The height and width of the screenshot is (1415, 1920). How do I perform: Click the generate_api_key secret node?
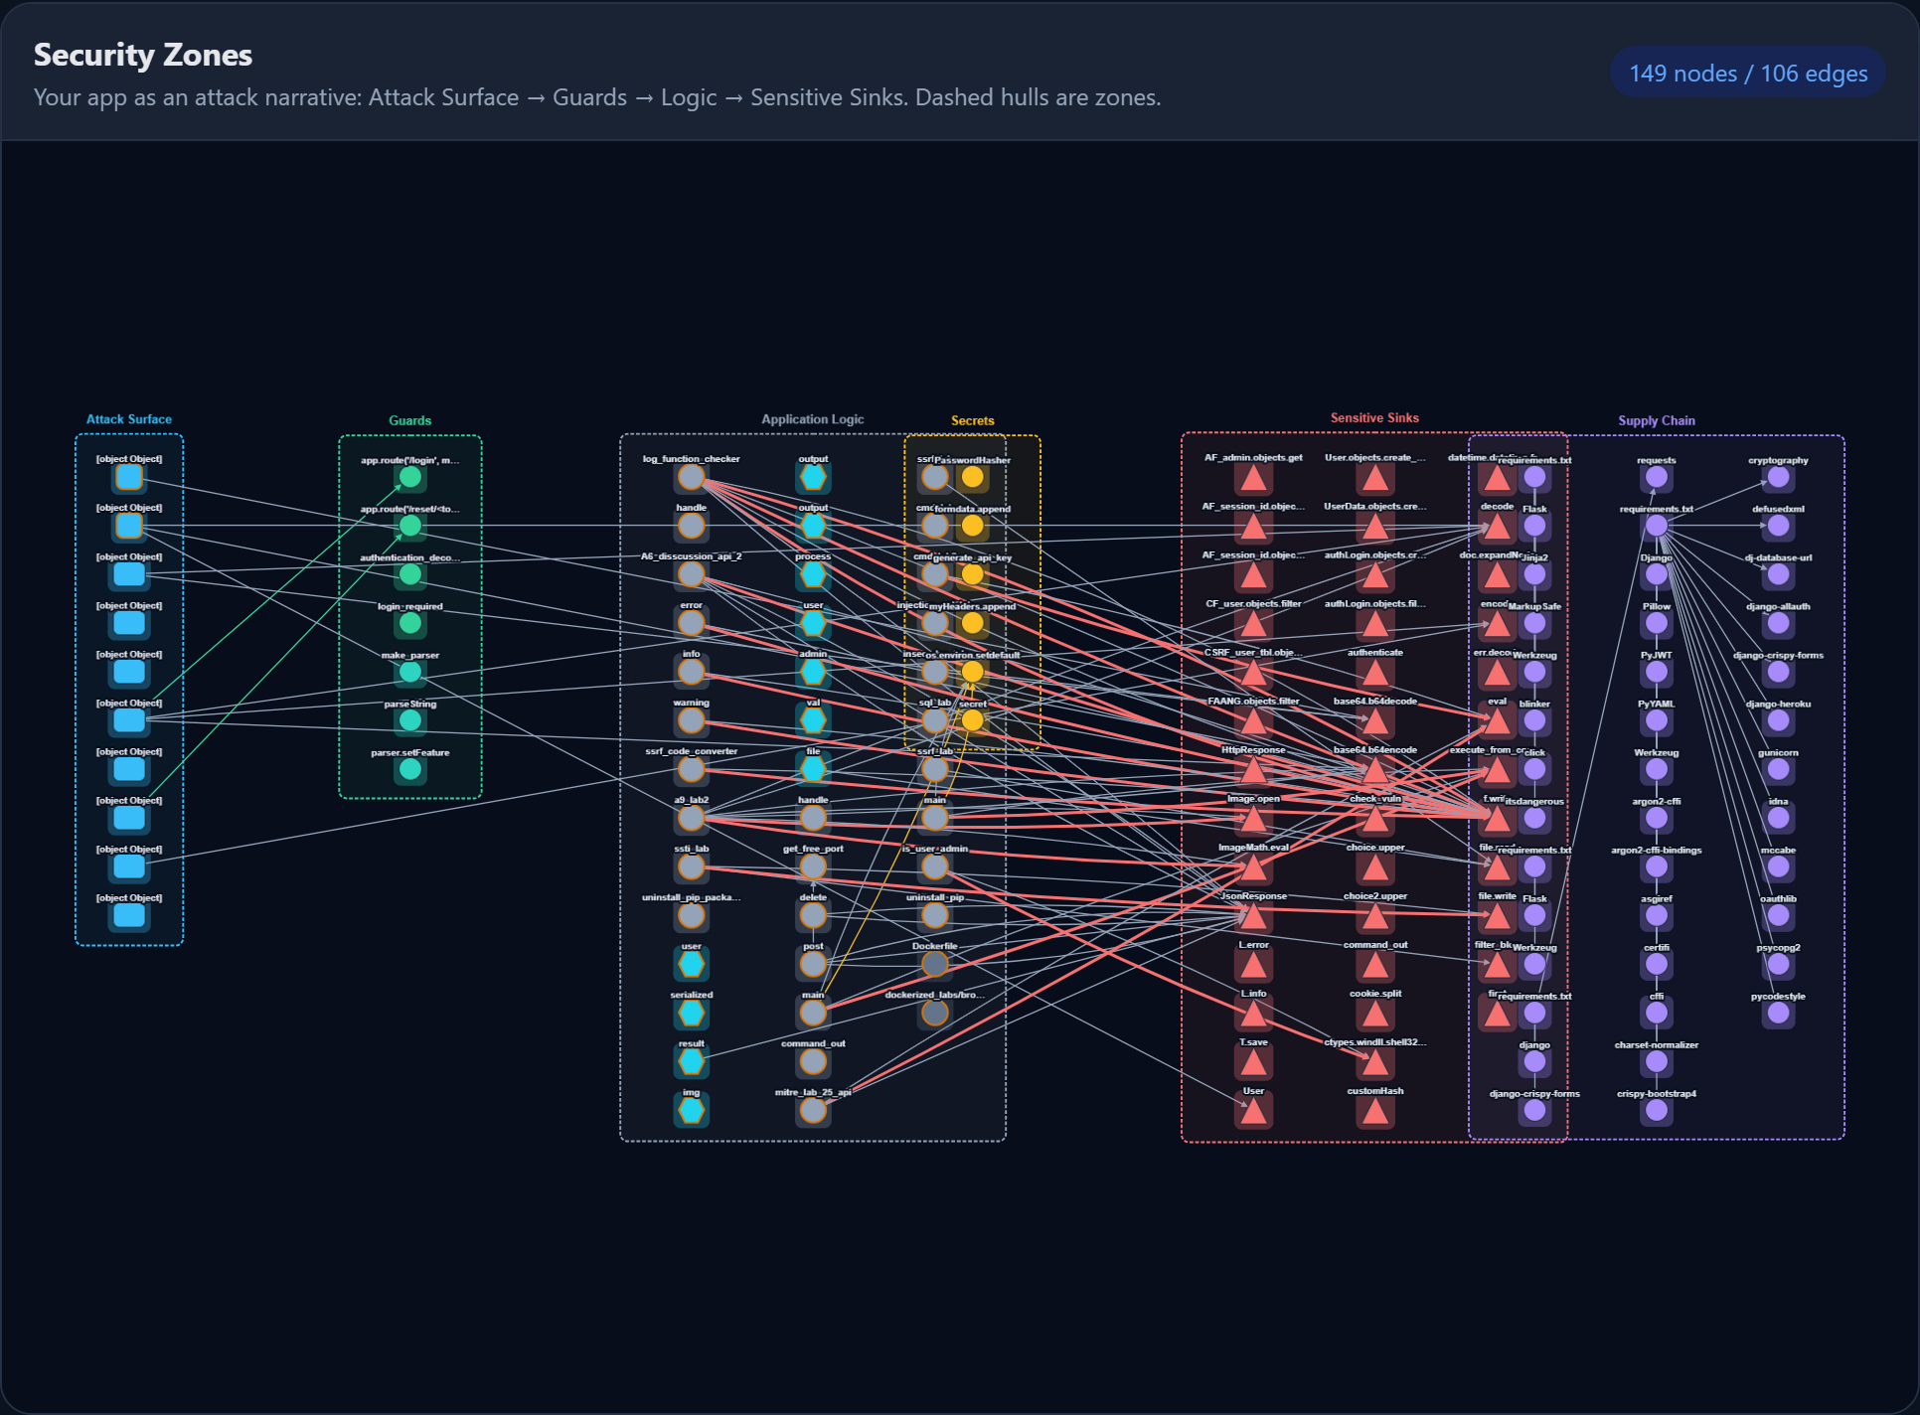pyautogui.click(x=973, y=574)
